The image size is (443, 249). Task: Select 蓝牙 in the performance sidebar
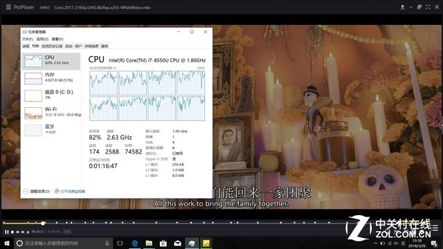click(x=51, y=130)
